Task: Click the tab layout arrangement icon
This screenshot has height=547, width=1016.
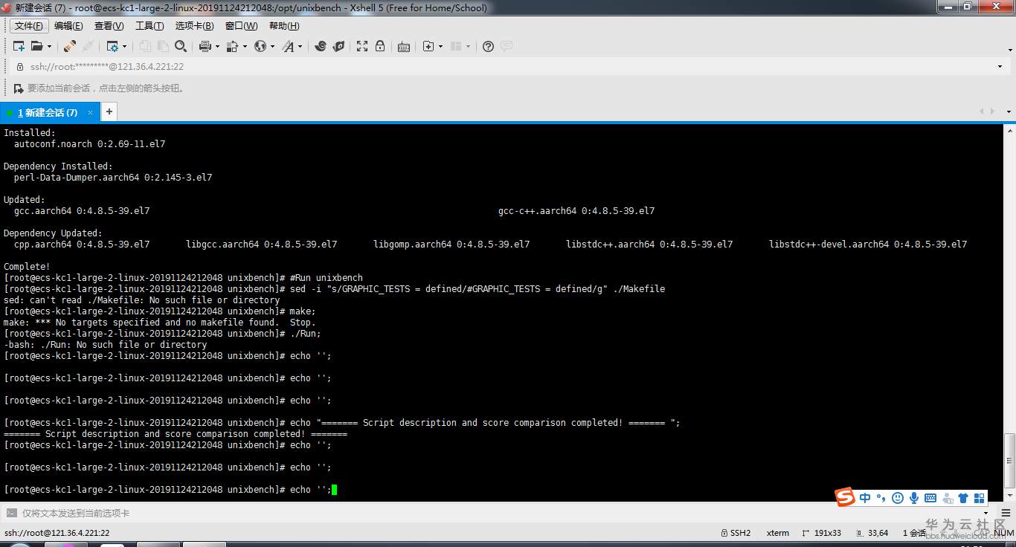Action: click(456, 46)
